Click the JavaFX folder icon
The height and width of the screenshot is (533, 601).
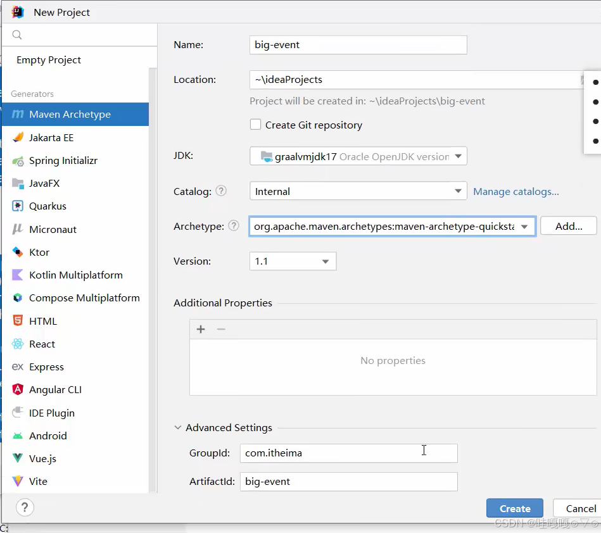point(18,183)
